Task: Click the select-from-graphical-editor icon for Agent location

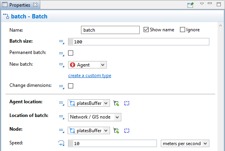Action: (116, 103)
